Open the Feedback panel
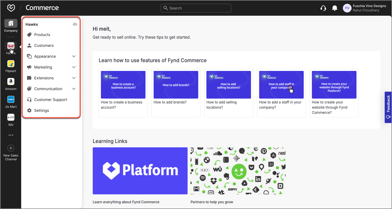 (x=388, y=107)
